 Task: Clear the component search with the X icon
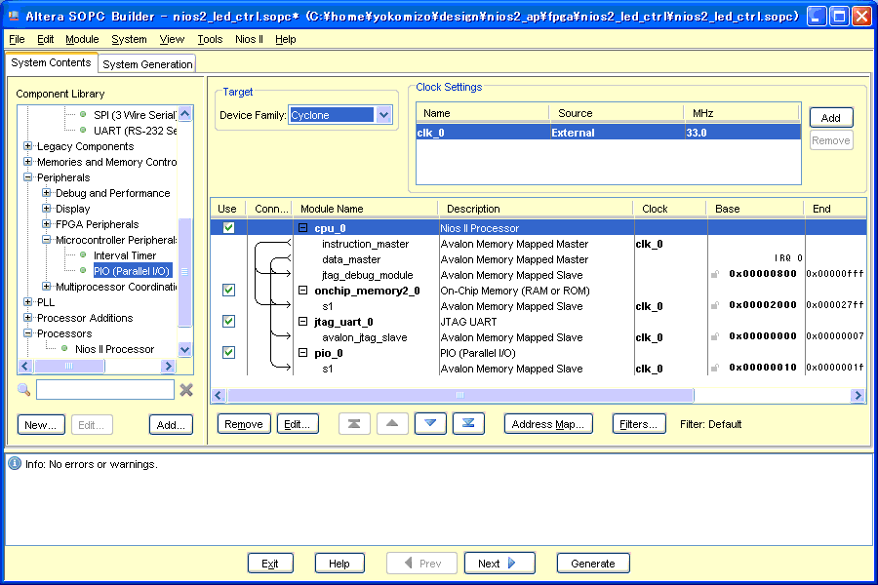186,390
